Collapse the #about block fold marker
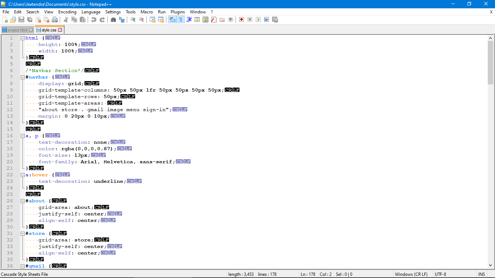Image resolution: width=495 pixels, height=278 pixels. [23, 201]
